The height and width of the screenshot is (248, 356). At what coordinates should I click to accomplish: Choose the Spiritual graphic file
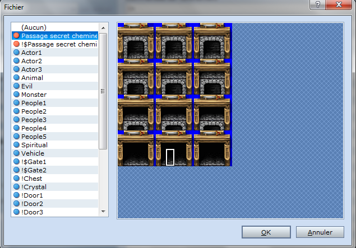pyautogui.click(x=55, y=145)
